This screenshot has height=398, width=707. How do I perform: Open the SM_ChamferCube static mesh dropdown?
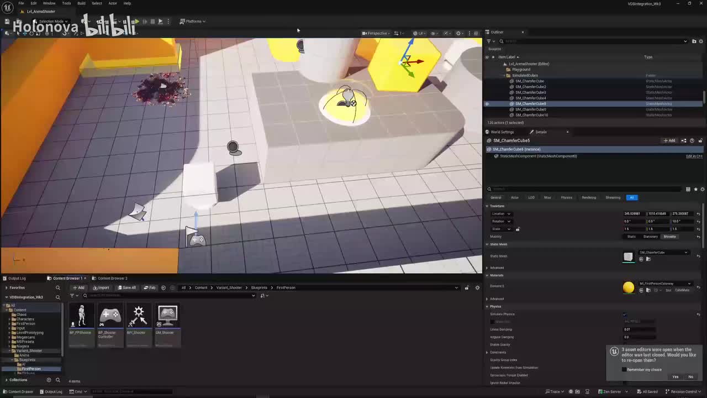pos(663,253)
